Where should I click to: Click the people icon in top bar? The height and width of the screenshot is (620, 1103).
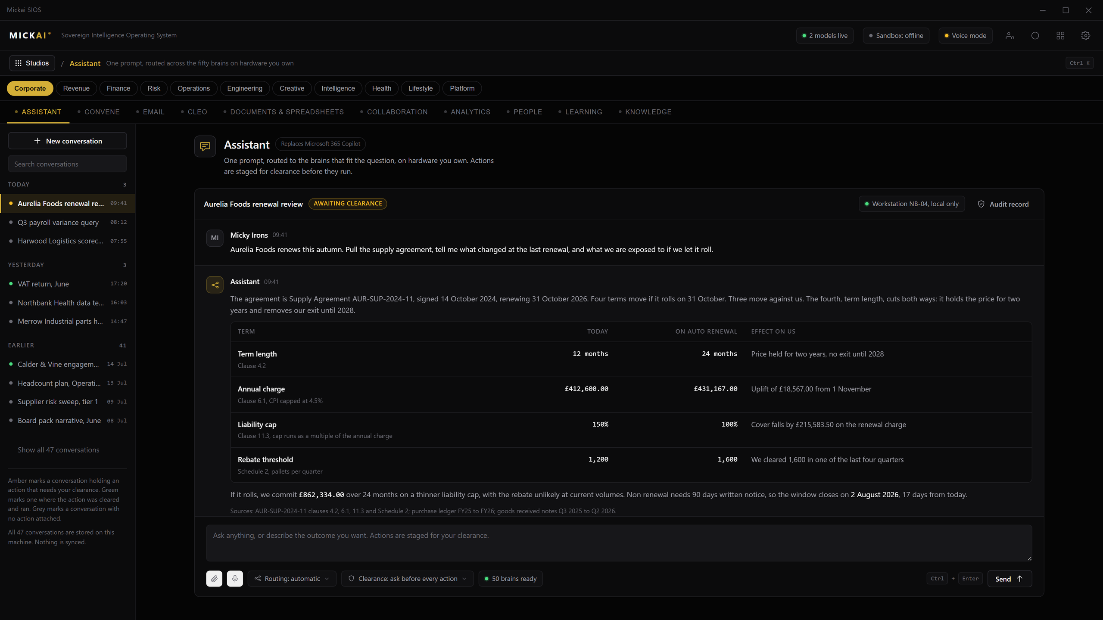(x=1010, y=36)
